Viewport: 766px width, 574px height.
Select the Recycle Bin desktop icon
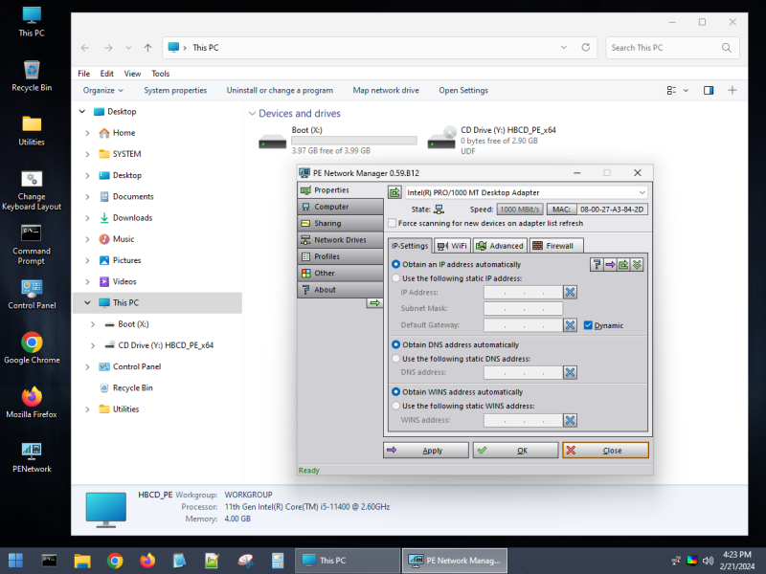coord(32,77)
